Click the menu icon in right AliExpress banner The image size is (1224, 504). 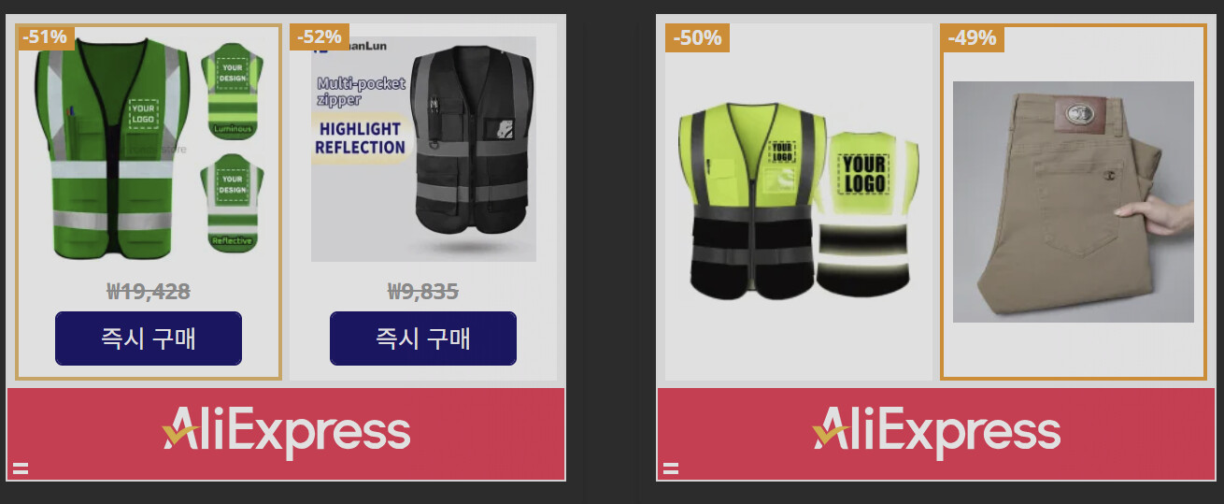pos(670,469)
